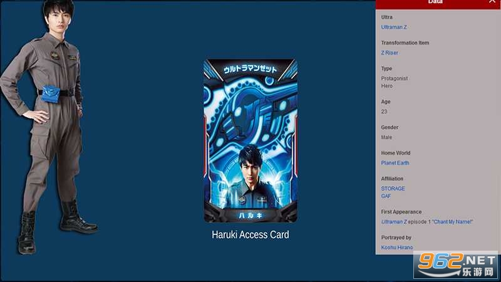Screen dimensions: 501x282
Task: Open the STORAGE affiliation link
Action: pos(393,189)
